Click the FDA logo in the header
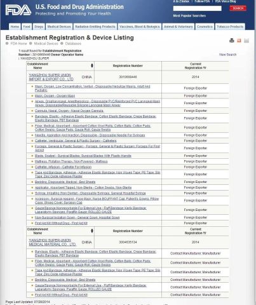The width and height of the screenshot is (256, 305). tap(18, 10)
